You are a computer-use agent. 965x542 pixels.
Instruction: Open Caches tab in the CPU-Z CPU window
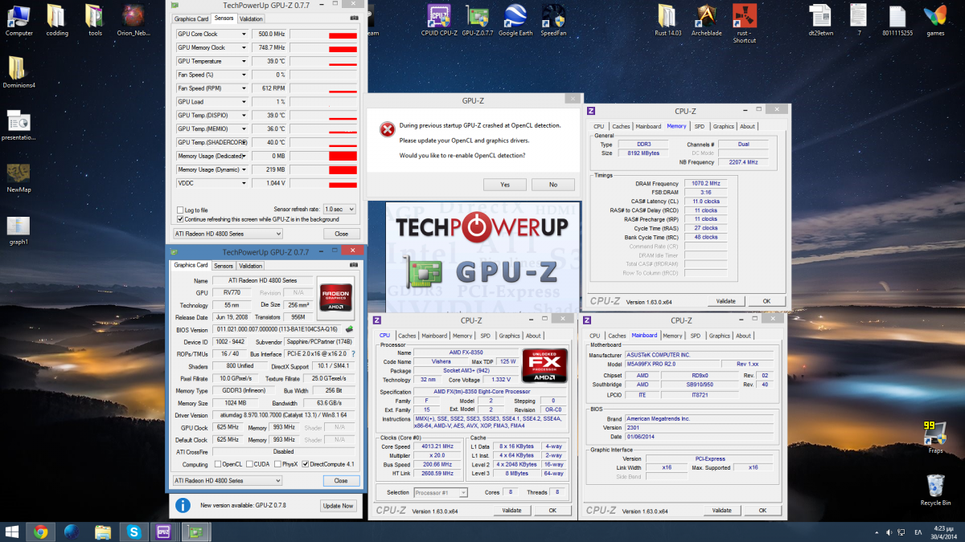[407, 336]
